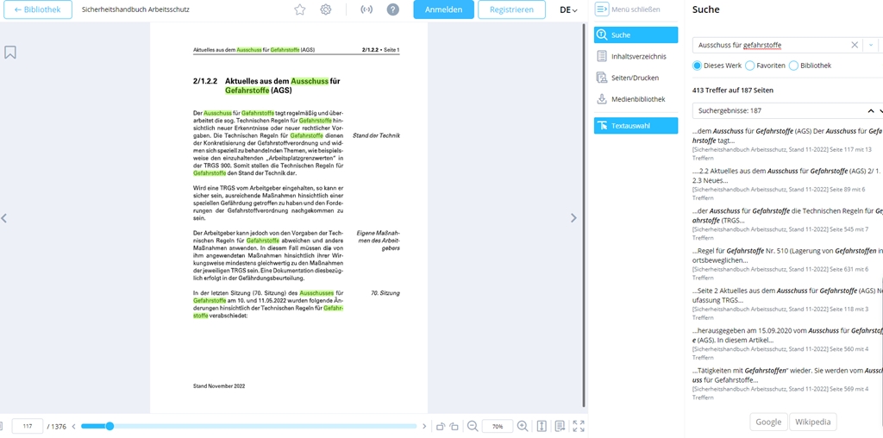This screenshot has width=883, height=438.
Task: Open Inhaltsverzeichnis menu item
Action: pos(636,56)
